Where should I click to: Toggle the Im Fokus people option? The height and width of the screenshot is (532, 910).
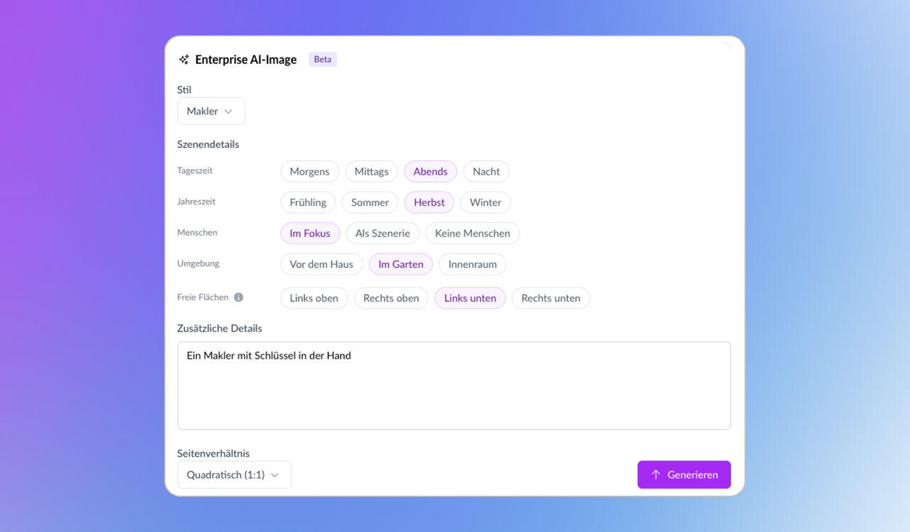[310, 233]
